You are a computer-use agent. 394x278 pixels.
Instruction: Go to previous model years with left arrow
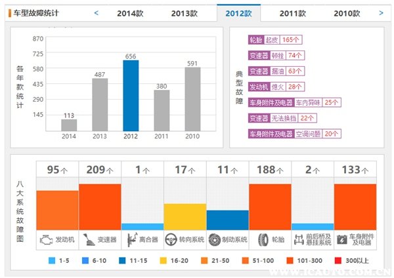point(97,12)
